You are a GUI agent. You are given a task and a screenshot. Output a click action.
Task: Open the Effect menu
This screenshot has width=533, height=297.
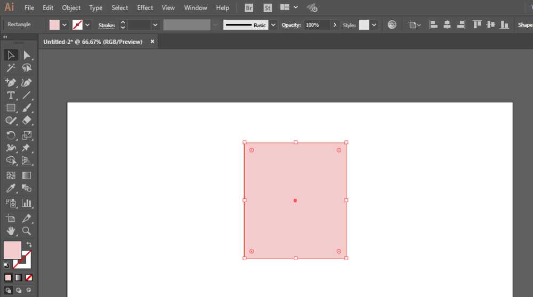pyautogui.click(x=145, y=7)
